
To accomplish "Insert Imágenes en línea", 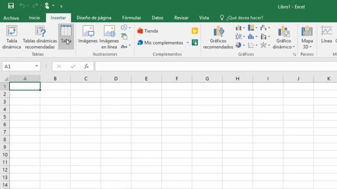I will (109, 37).
